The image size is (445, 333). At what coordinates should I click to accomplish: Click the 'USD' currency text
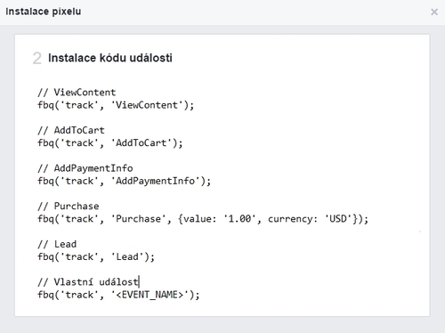tap(338, 219)
